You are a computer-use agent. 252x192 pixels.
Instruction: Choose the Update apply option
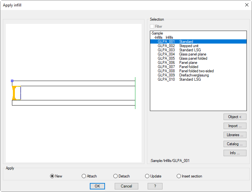tap(147, 176)
